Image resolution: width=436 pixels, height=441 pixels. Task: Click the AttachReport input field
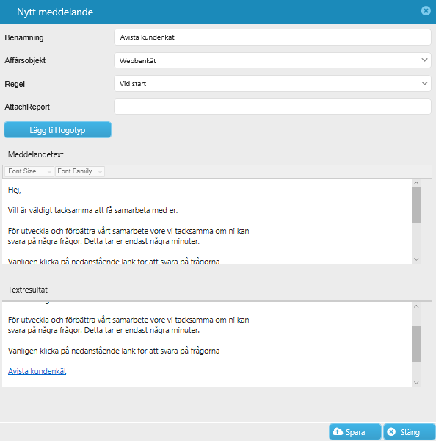point(272,107)
